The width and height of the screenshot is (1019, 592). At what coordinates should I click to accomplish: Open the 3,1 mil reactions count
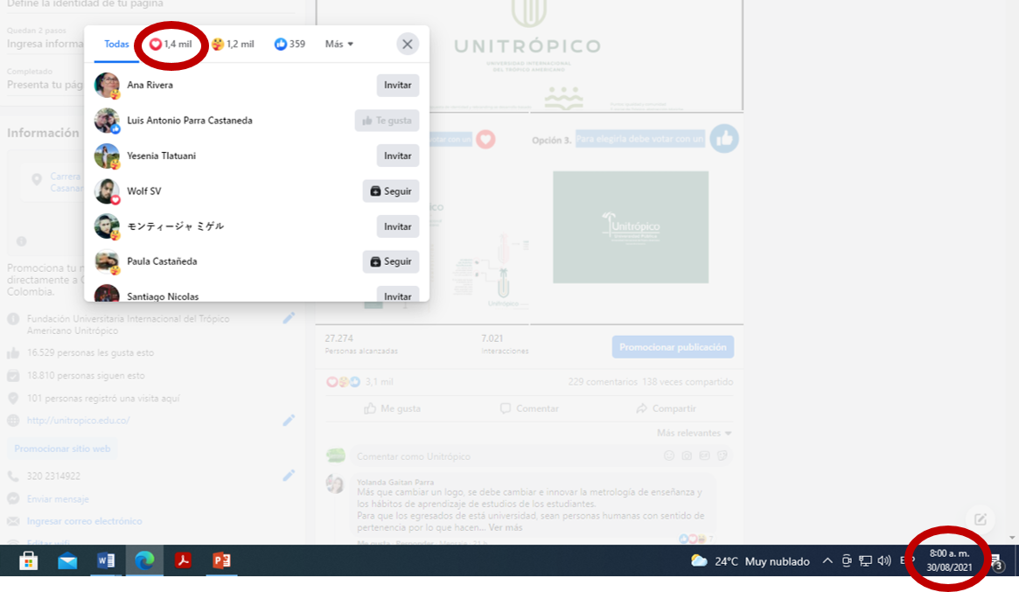[x=379, y=381]
